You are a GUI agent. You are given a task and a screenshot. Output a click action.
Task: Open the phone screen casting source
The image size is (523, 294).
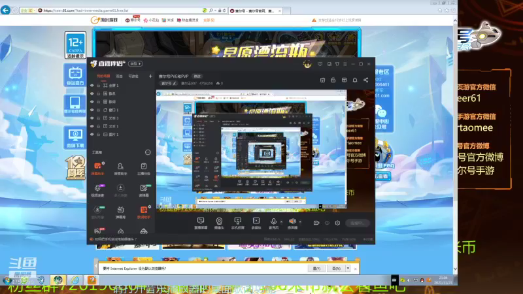[237, 223]
